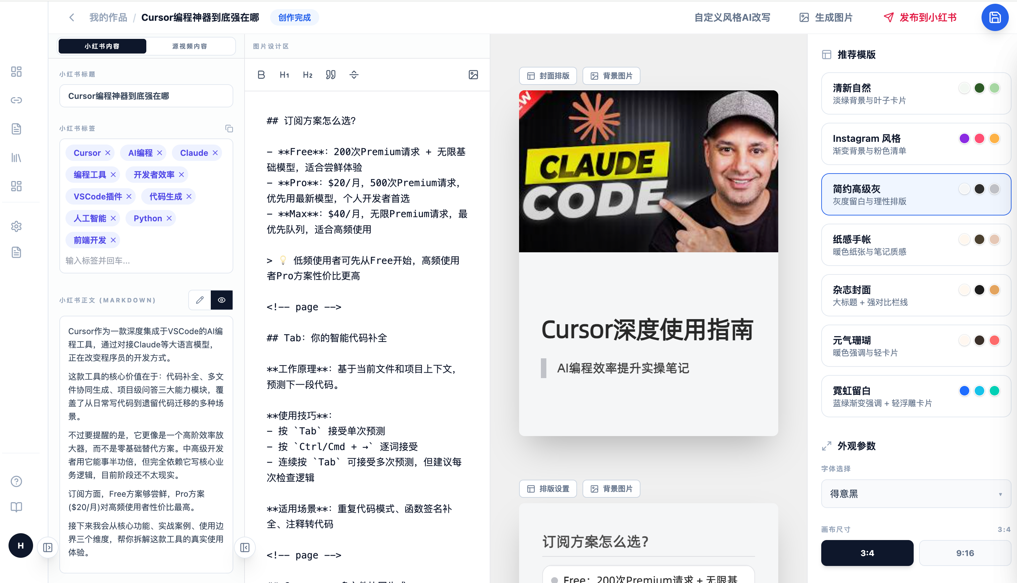Insert image into editor
1017x583 pixels.
click(x=473, y=75)
